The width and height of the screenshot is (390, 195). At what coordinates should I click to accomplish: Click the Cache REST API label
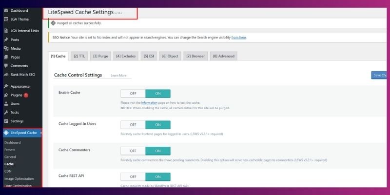point(71,176)
